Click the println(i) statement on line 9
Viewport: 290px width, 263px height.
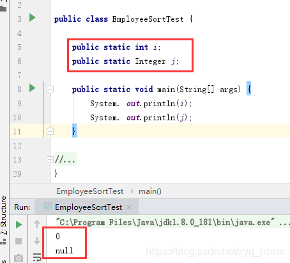coord(141,104)
